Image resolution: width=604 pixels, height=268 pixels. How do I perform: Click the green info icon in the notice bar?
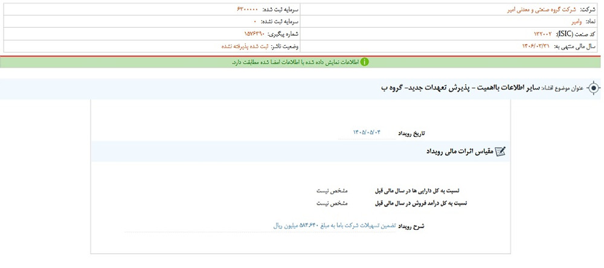[364, 62]
